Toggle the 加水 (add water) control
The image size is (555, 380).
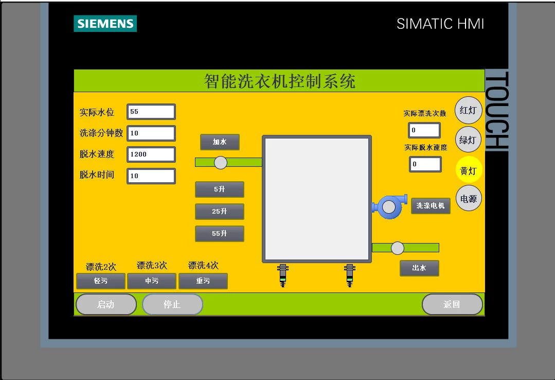tap(220, 142)
